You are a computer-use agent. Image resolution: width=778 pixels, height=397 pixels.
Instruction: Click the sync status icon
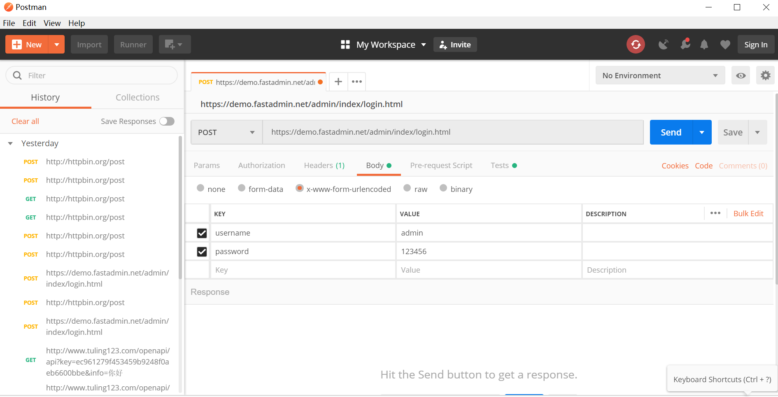click(x=636, y=44)
